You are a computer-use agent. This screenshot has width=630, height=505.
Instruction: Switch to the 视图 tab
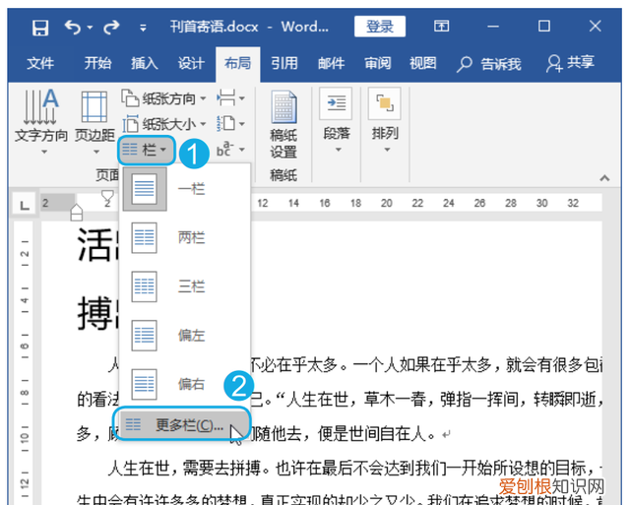pyautogui.click(x=422, y=63)
